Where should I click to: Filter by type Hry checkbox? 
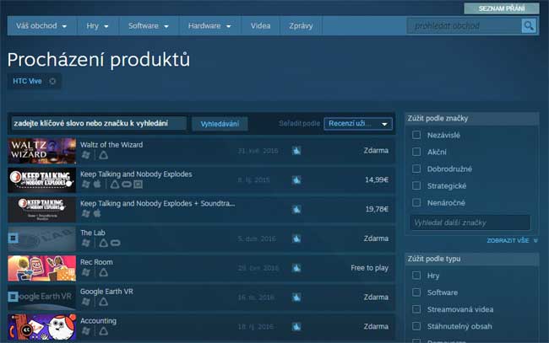pos(416,276)
